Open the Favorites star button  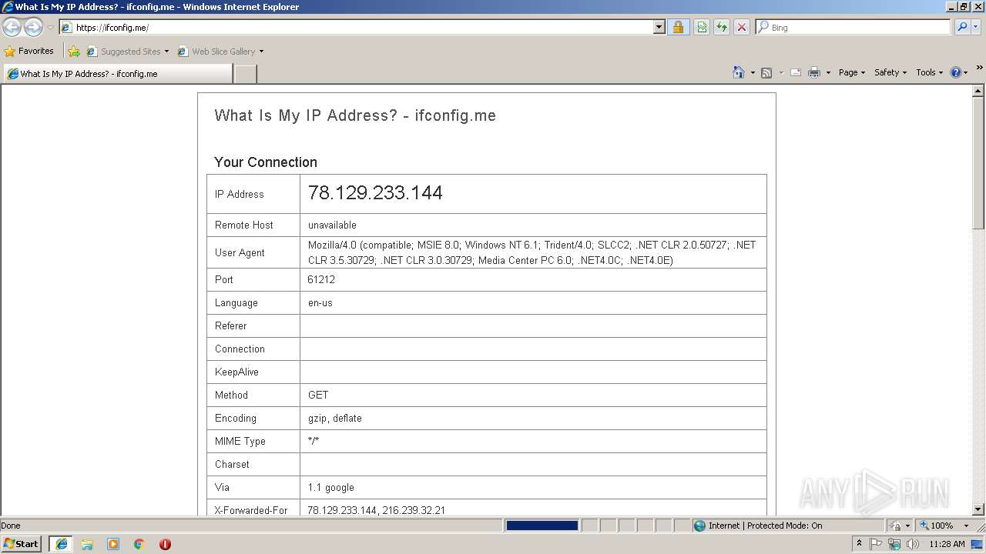(x=29, y=51)
